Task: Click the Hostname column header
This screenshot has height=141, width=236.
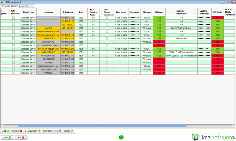Action: (49, 12)
